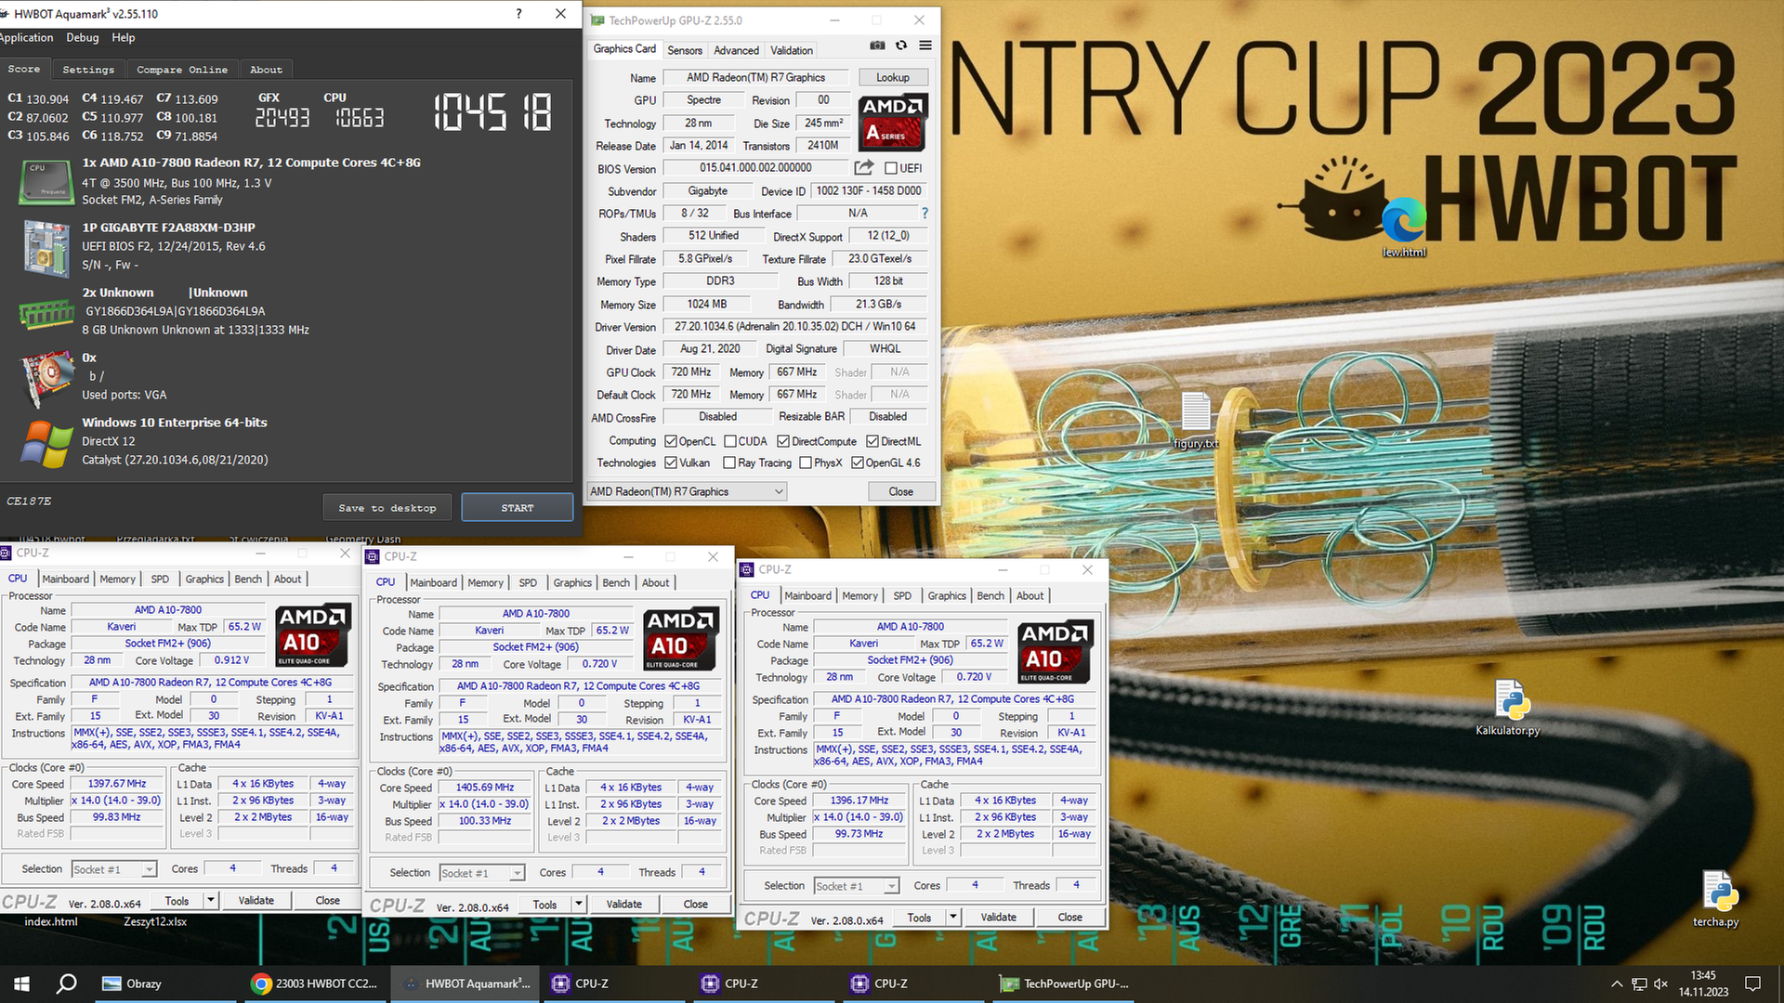Select the Kalkulator.py desktop icon

coord(1508,708)
